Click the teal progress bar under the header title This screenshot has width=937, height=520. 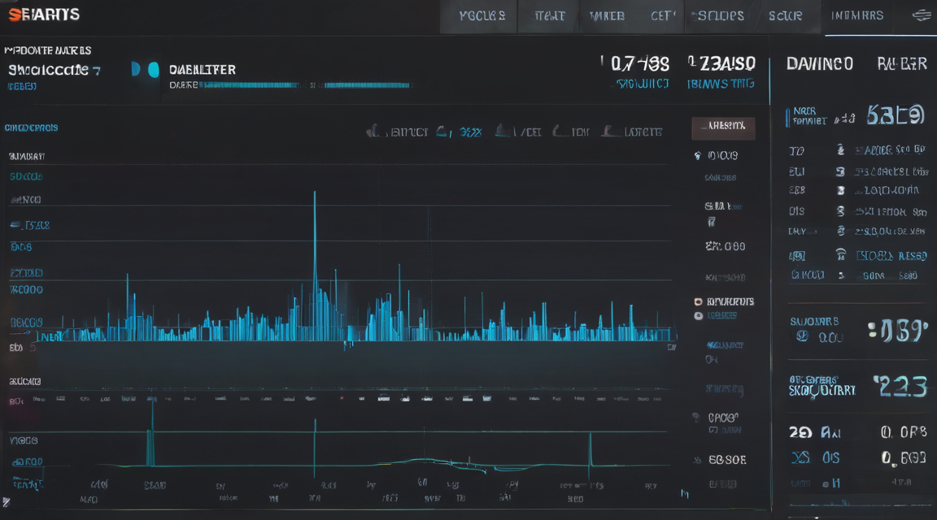coord(305,85)
